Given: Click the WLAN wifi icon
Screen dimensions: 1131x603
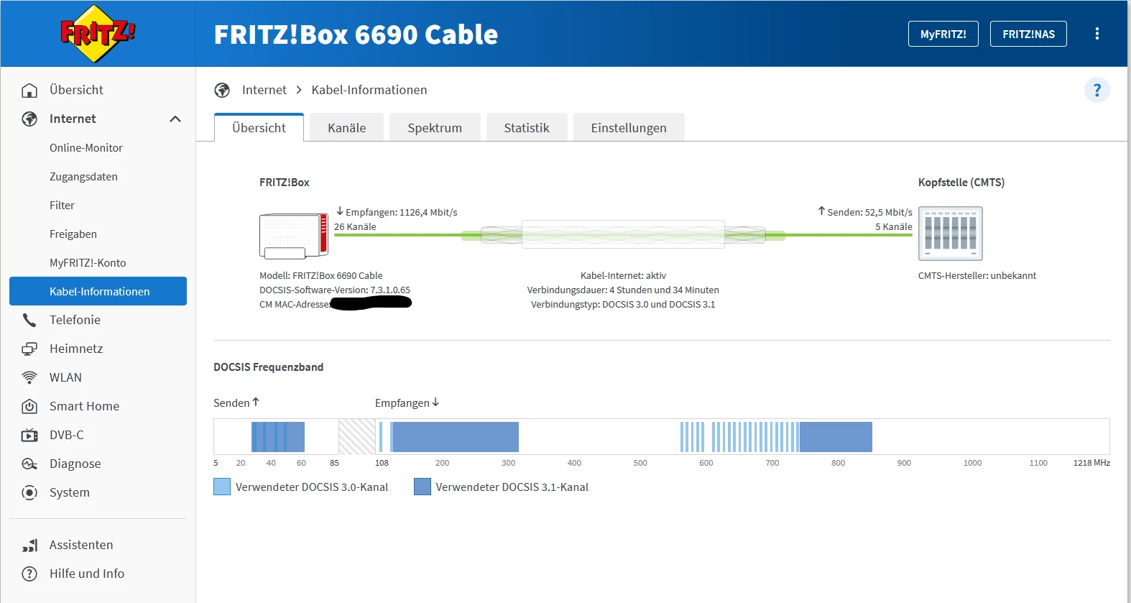Looking at the screenshot, I should [x=29, y=377].
